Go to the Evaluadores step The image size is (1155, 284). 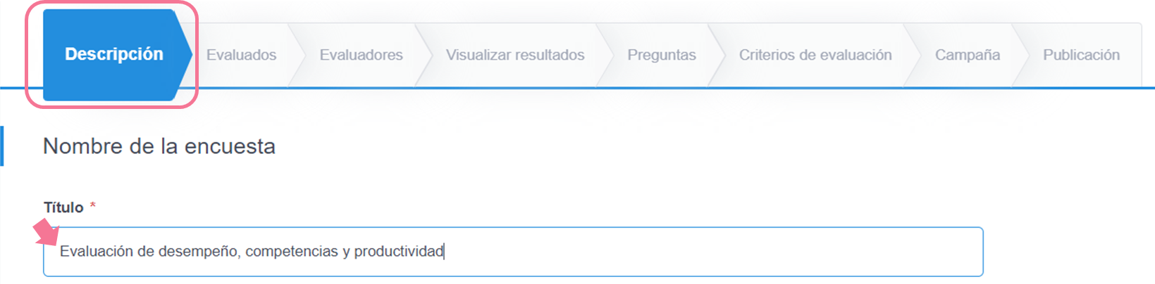(x=361, y=55)
